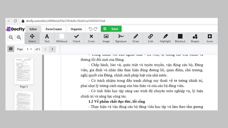Image resolution: width=228 pixels, height=128 pixels.
Task: Open the page number dropdown
Action: click(x=29, y=49)
